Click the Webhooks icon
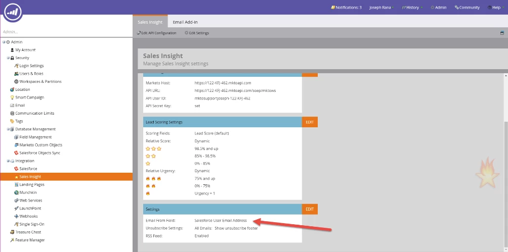The width and height of the screenshot is (508, 252). point(16,217)
